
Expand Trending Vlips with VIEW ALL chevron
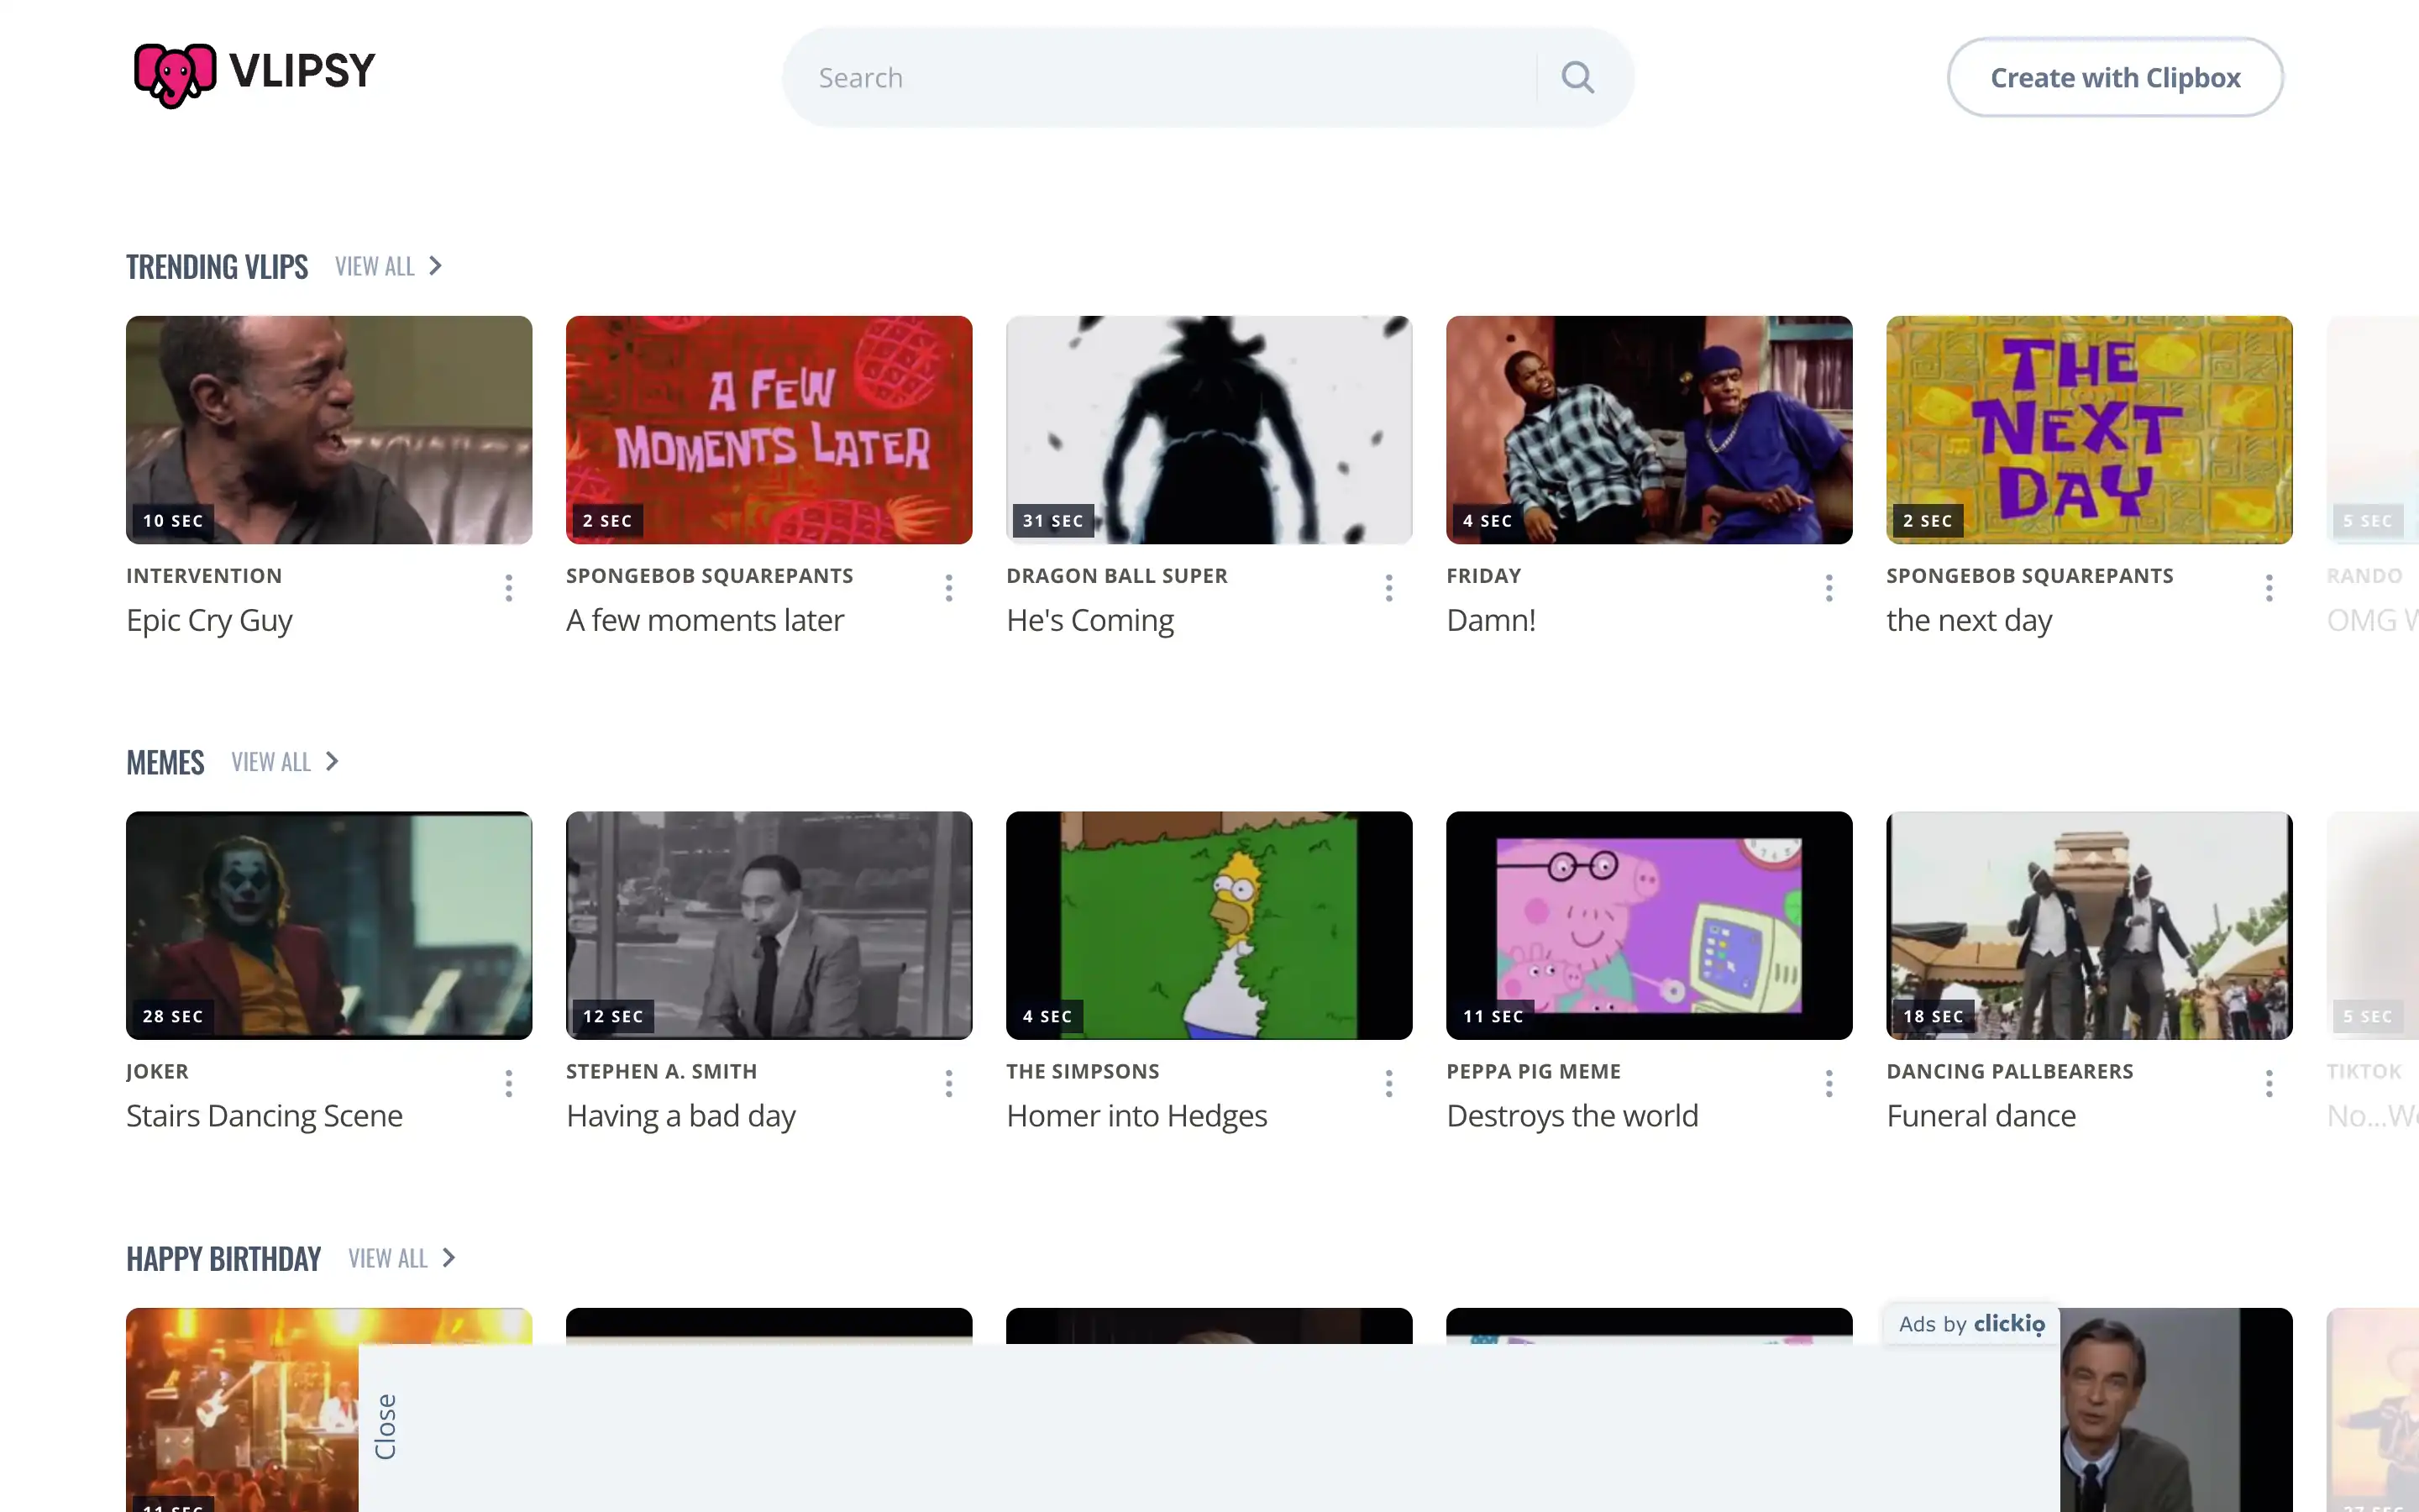pyautogui.click(x=435, y=265)
